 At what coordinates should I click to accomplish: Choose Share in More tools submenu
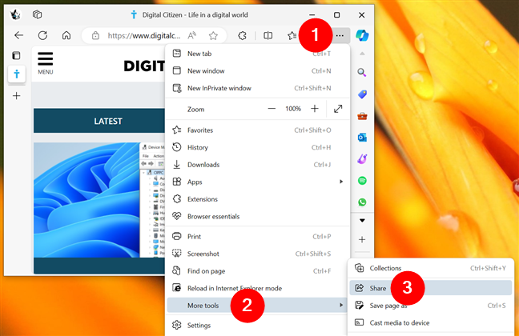coord(431,288)
